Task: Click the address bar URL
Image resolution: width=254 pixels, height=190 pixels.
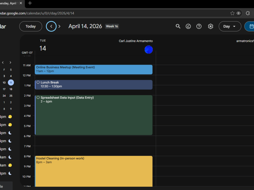Action: (x=37, y=13)
